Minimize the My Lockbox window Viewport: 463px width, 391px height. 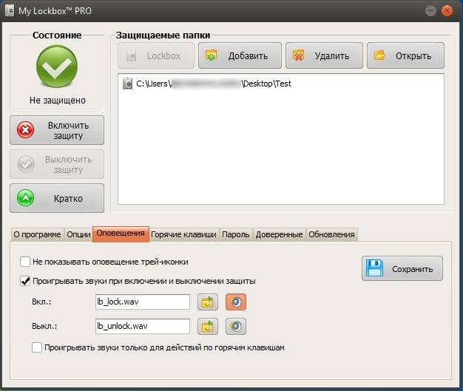(430, 11)
